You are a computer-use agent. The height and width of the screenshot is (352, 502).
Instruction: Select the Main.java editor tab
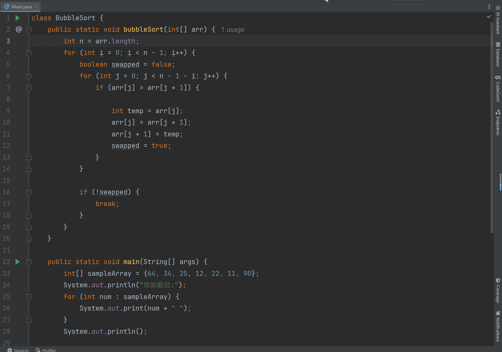[x=21, y=7]
